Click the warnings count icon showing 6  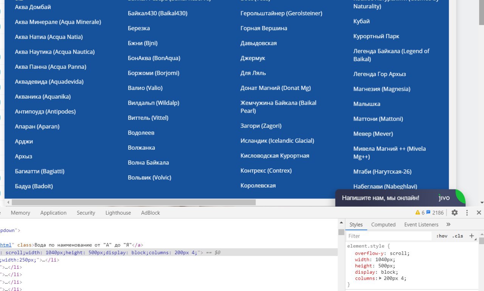click(x=420, y=213)
